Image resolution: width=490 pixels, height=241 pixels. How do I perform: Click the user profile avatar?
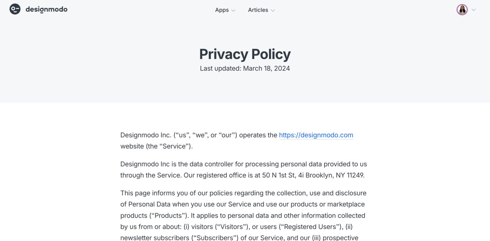(462, 10)
